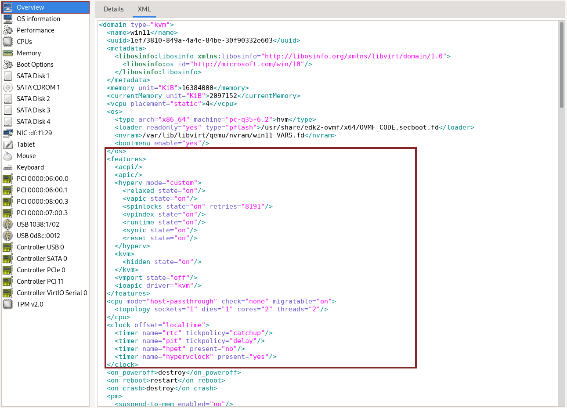Open the TPM v2.0 chip icon

coord(8,304)
